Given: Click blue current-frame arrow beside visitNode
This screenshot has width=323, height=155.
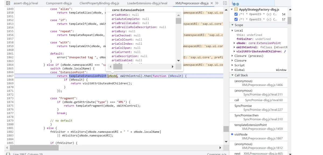Looking at the screenshot, I should point(232,134).
